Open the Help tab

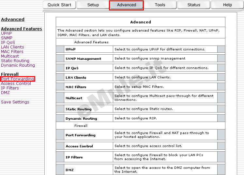227,5
